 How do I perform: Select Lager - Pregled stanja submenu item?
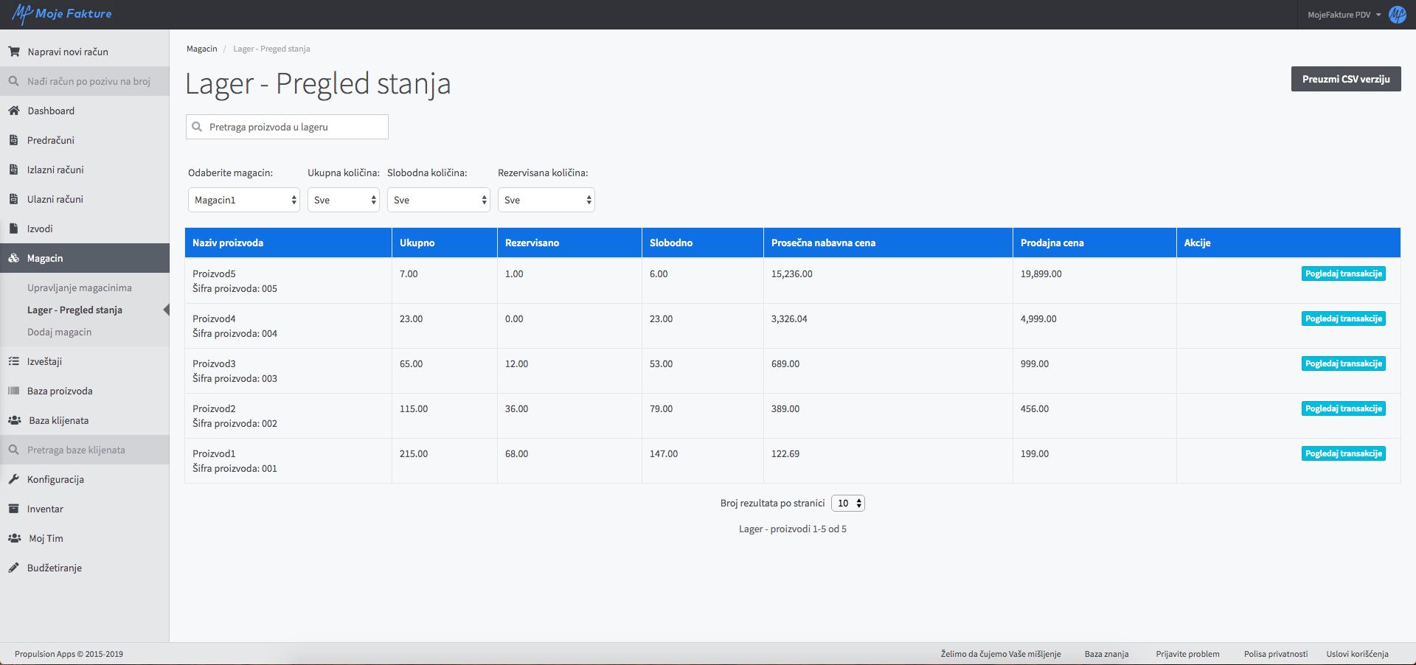(x=74, y=310)
